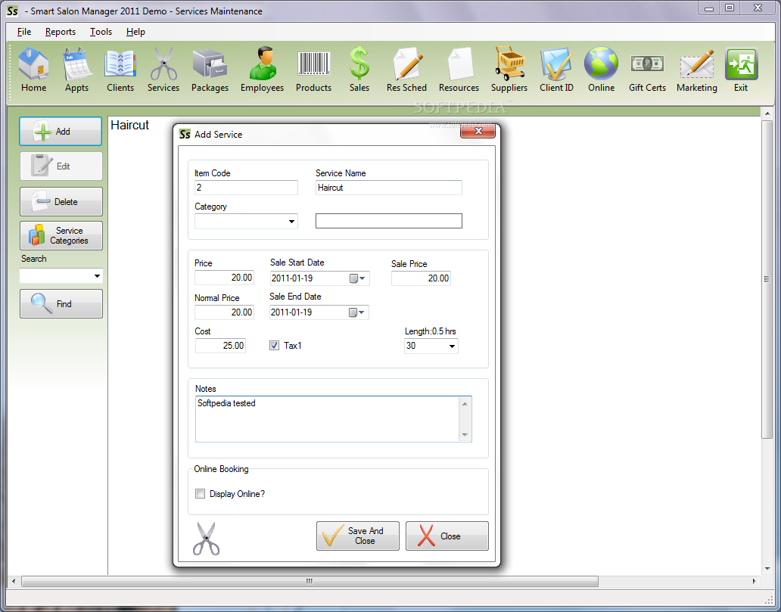Open the Reports menu

[x=61, y=32]
